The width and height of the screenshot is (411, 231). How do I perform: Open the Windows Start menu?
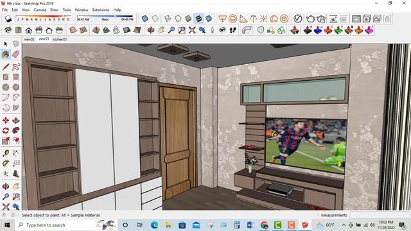coord(7,225)
